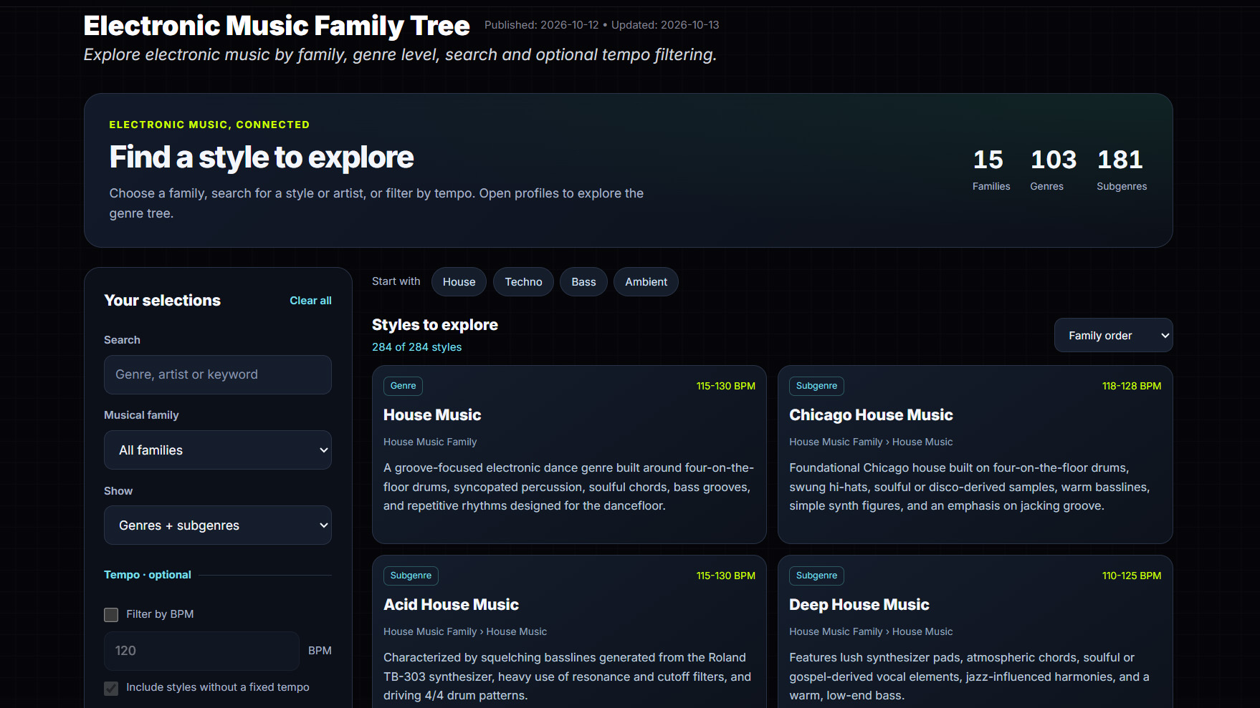Image resolution: width=1260 pixels, height=708 pixels.
Task: Select the Techno quick-start chip
Action: [x=523, y=281]
